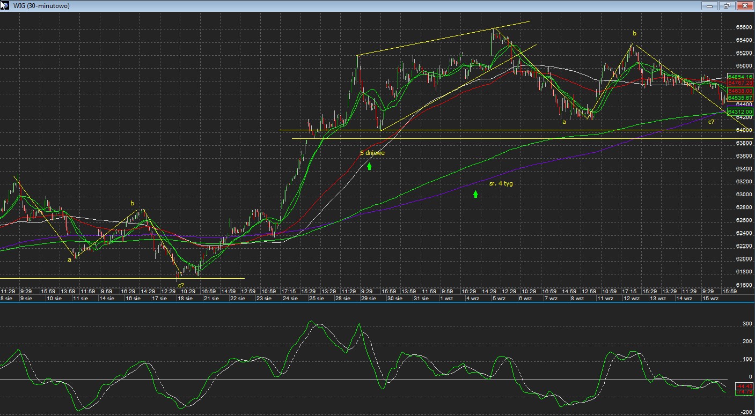The width and height of the screenshot is (755, 416).
Task: Click the -200 oscillator scale label
Action: (x=745, y=412)
